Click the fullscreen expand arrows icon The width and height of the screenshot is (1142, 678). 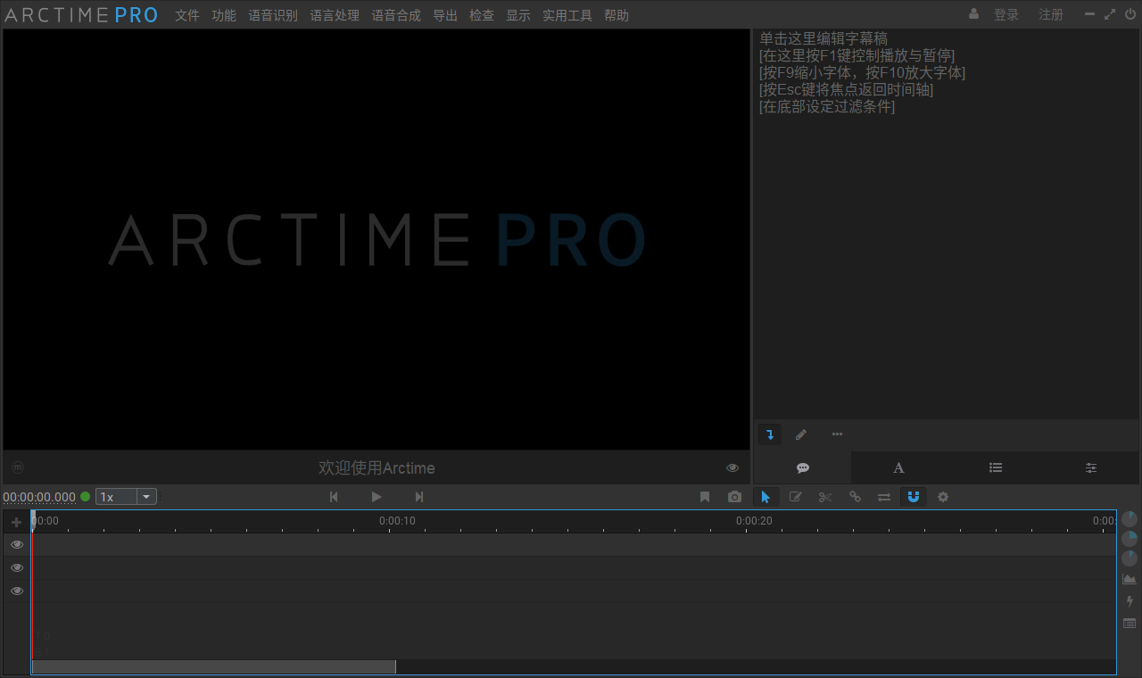point(1110,14)
